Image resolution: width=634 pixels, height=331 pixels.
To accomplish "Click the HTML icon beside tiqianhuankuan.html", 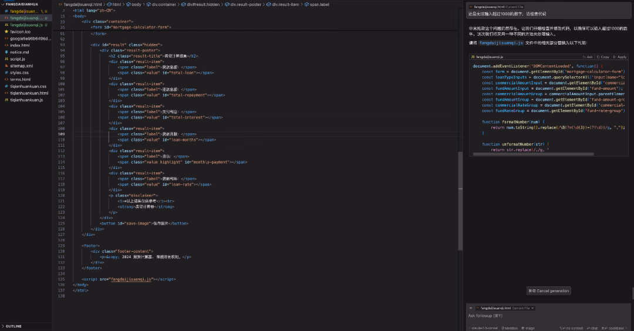I will click(x=6, y=93).
